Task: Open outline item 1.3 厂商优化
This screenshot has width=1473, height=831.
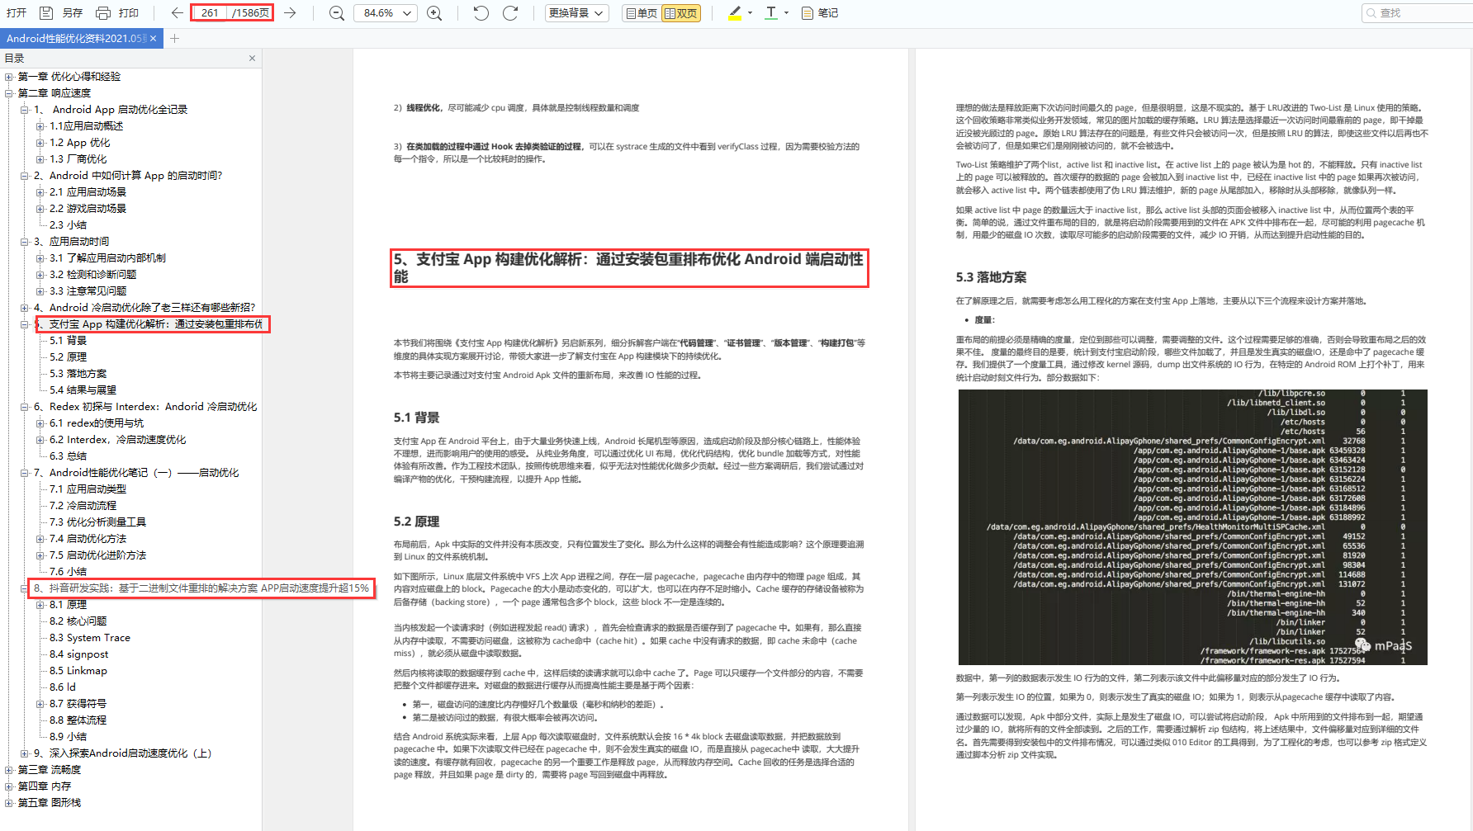Action: click(x=78, y=159)
